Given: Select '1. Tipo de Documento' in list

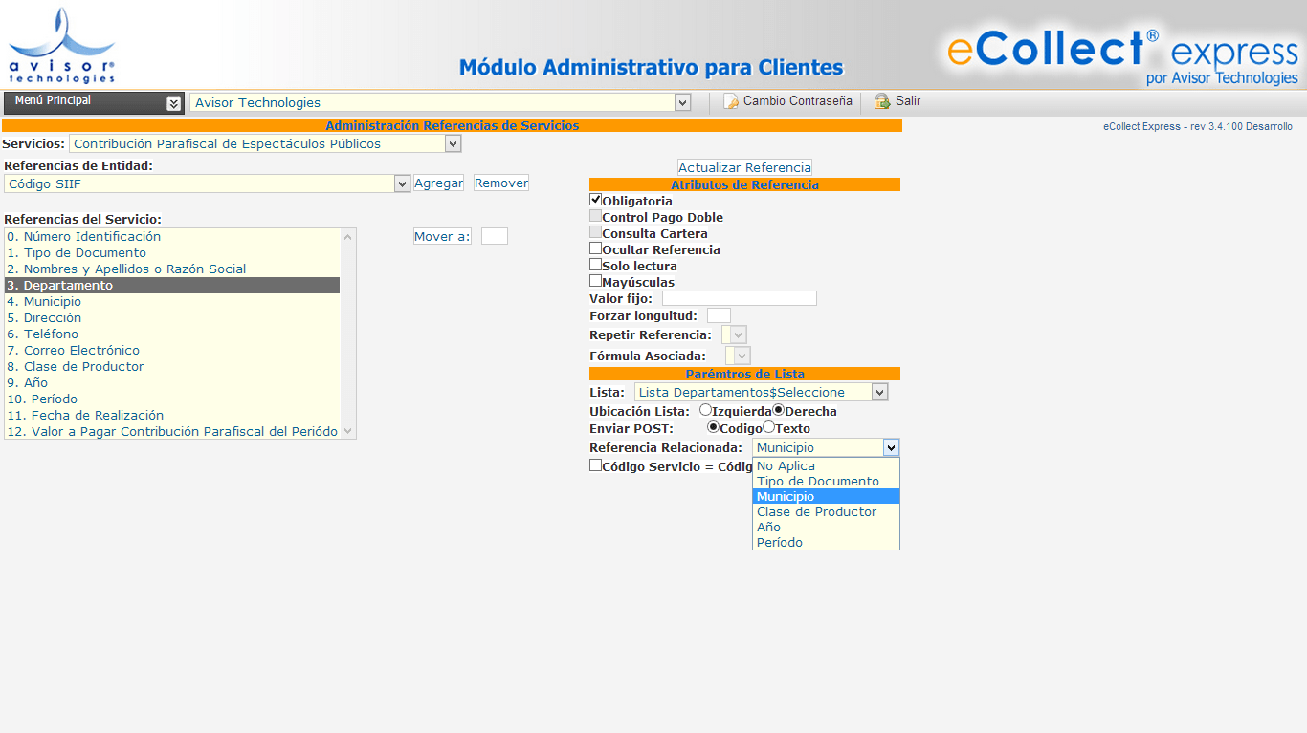Looking at the screenshot, I should (172, 252).
